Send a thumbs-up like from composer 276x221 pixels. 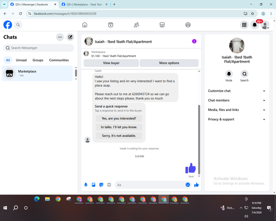point(197,185)
